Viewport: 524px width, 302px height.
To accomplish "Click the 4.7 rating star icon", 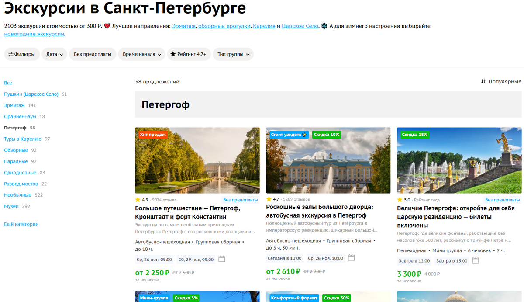I will click(269, 199).
